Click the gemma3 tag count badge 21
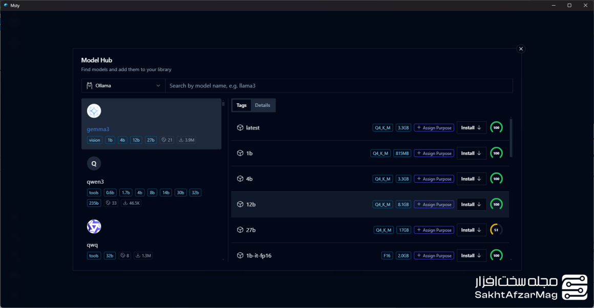The width and height of the screenshot is (594, 308). (x=167, y=140)
